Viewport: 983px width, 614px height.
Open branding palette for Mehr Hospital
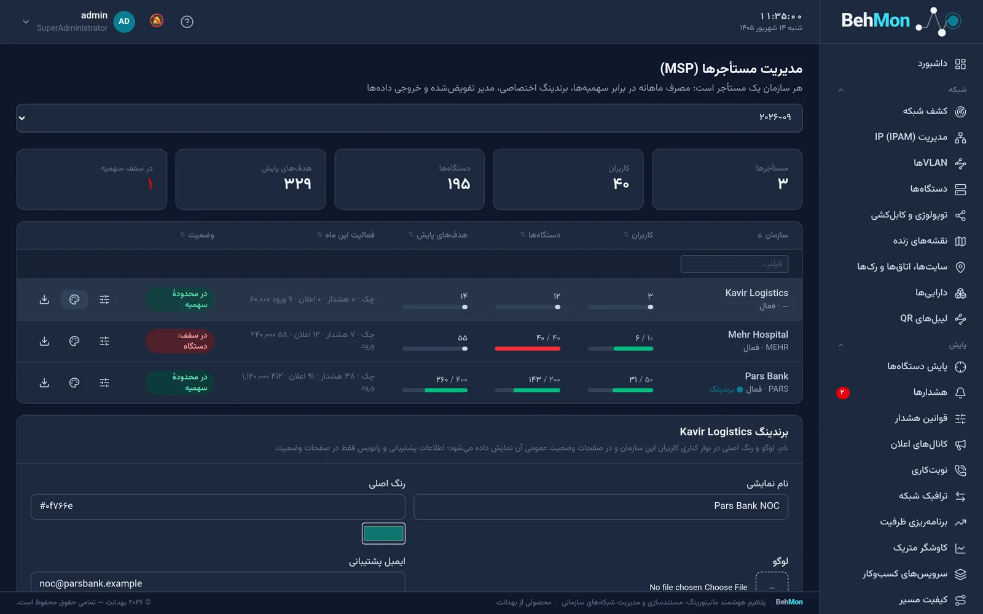(74, 341)
